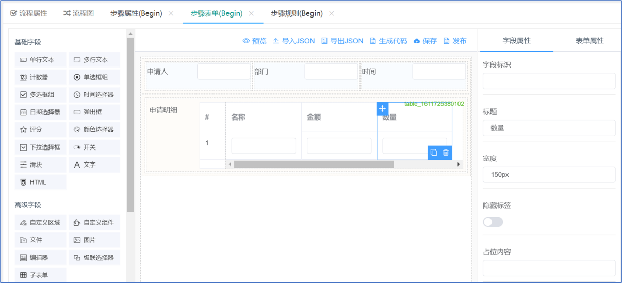Toggle the 隐藏标签 switch
This screenshot has width=622, height=283.
coord(493,222)
